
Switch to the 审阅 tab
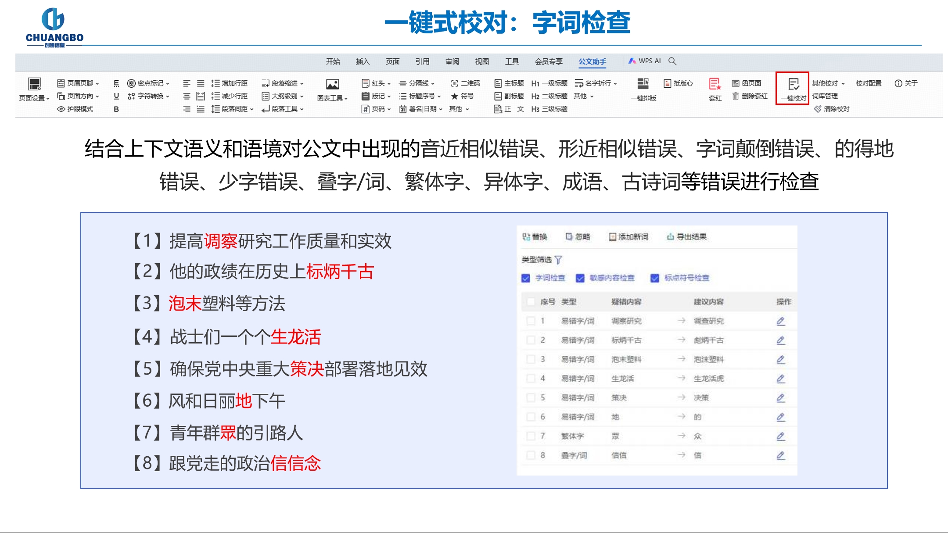click(452, 61)
